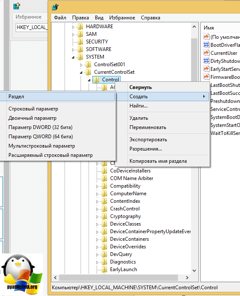Open the Правка menu
The height and width of the screenshot is (296, 240).
[81, 18]
